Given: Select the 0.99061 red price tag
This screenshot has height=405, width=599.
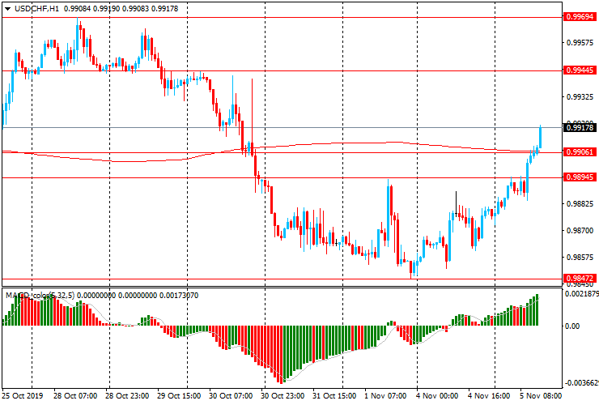Looking at the screenshot, I should click(x=580, y=152).
